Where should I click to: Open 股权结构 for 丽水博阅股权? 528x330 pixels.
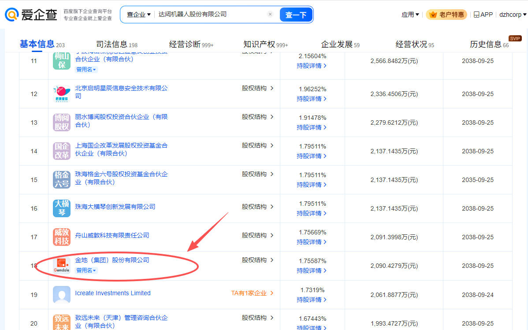pos(257,117)
